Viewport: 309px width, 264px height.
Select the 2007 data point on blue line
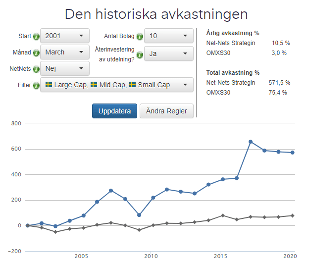point(111,191)
